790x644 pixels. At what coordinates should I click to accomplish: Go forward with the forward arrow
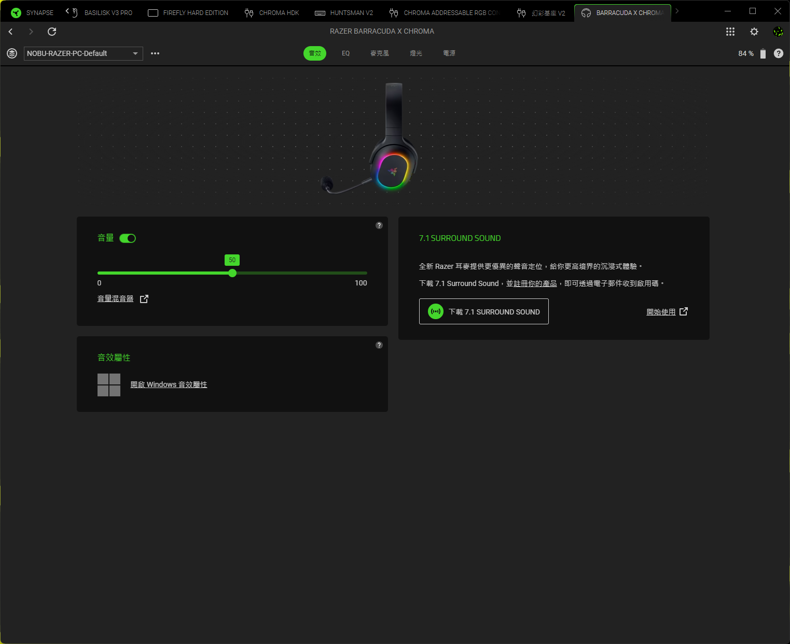coord(31,32)
